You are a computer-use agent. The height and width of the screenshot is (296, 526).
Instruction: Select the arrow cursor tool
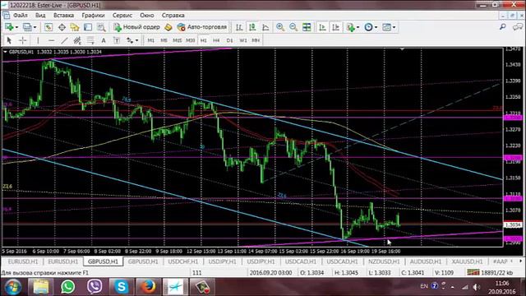[x=9, y=40]
